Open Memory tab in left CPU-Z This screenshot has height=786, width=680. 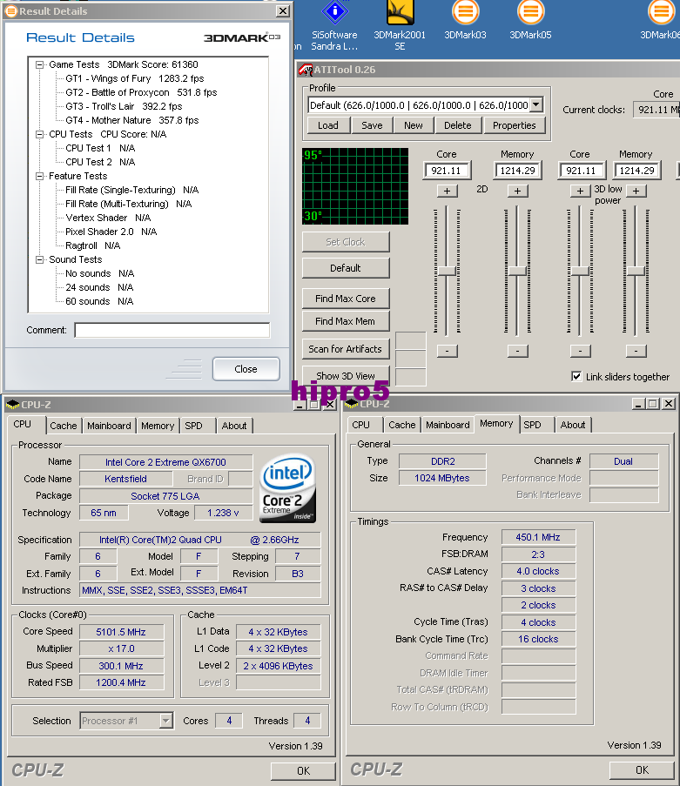click(158, 426)
